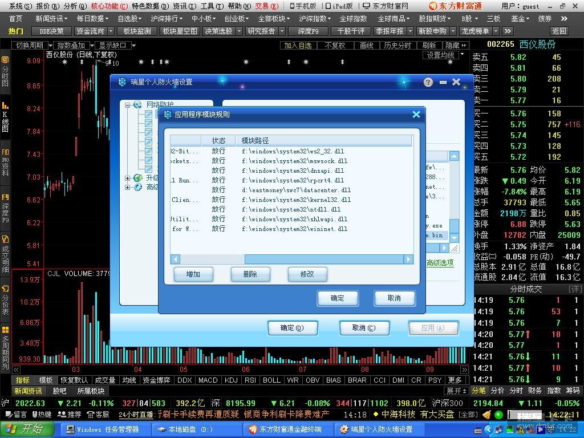Image resolution: width=584 pixels, height=438 pixels.
Task: Click firewall settings help question icon
Action: click(428, 82)
